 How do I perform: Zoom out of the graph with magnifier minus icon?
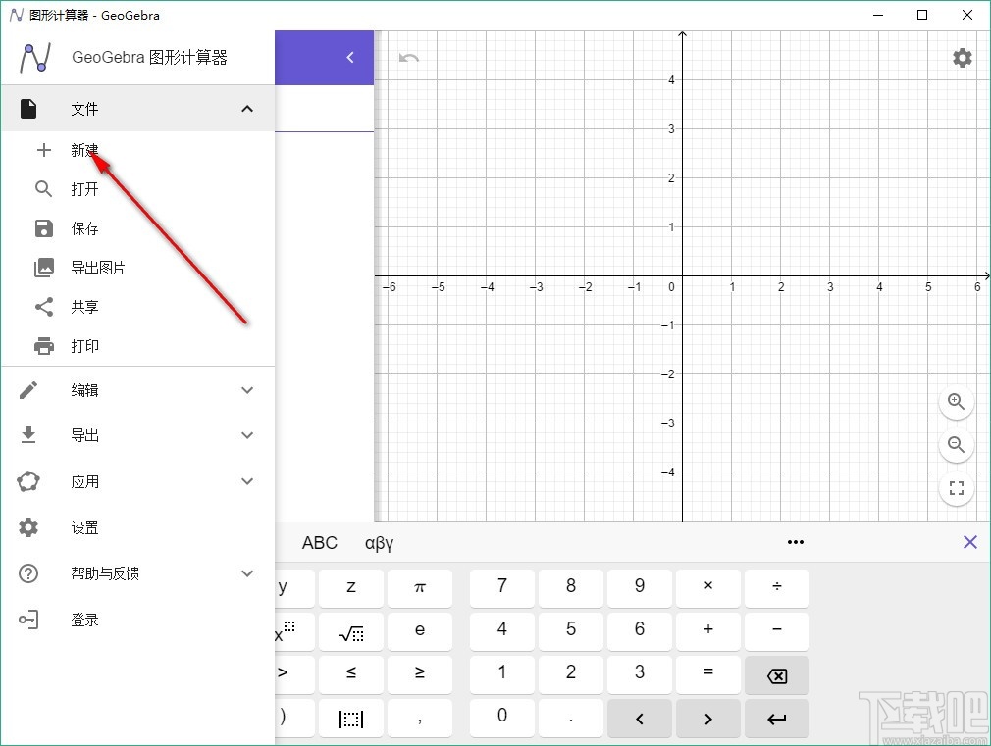pos(956,445)
